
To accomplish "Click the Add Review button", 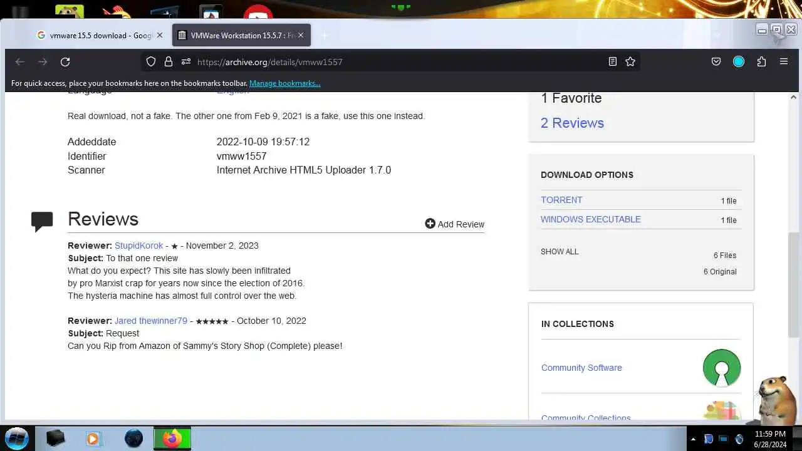I will click(455, 224).
